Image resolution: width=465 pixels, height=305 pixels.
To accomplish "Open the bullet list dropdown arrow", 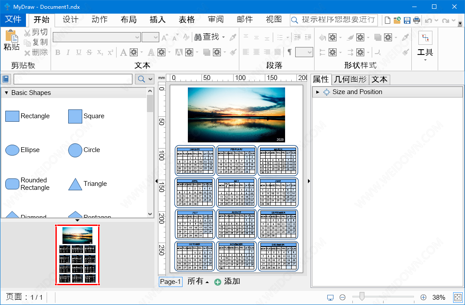I will pos(288,37).
